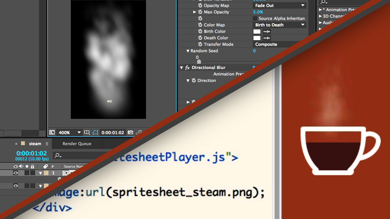The image size is (390, 219).
Task: Open the Opacity Map Fade Out dropdown
Action: click(279, 5)
